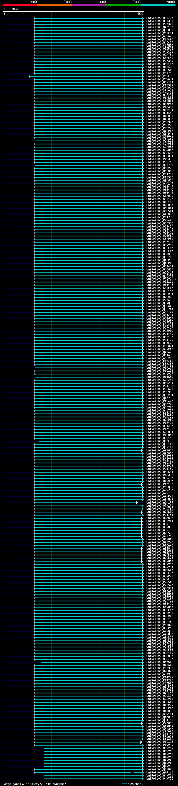This screenshot has width=178, height=786.
Task: Open the UniRef100_Q6T705 hit
Action: pyautogui.click(x=160, y=18)
